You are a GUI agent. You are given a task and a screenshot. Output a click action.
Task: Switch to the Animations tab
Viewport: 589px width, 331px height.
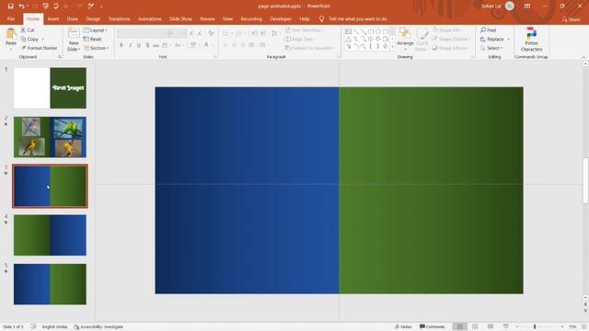click(149, 18)
